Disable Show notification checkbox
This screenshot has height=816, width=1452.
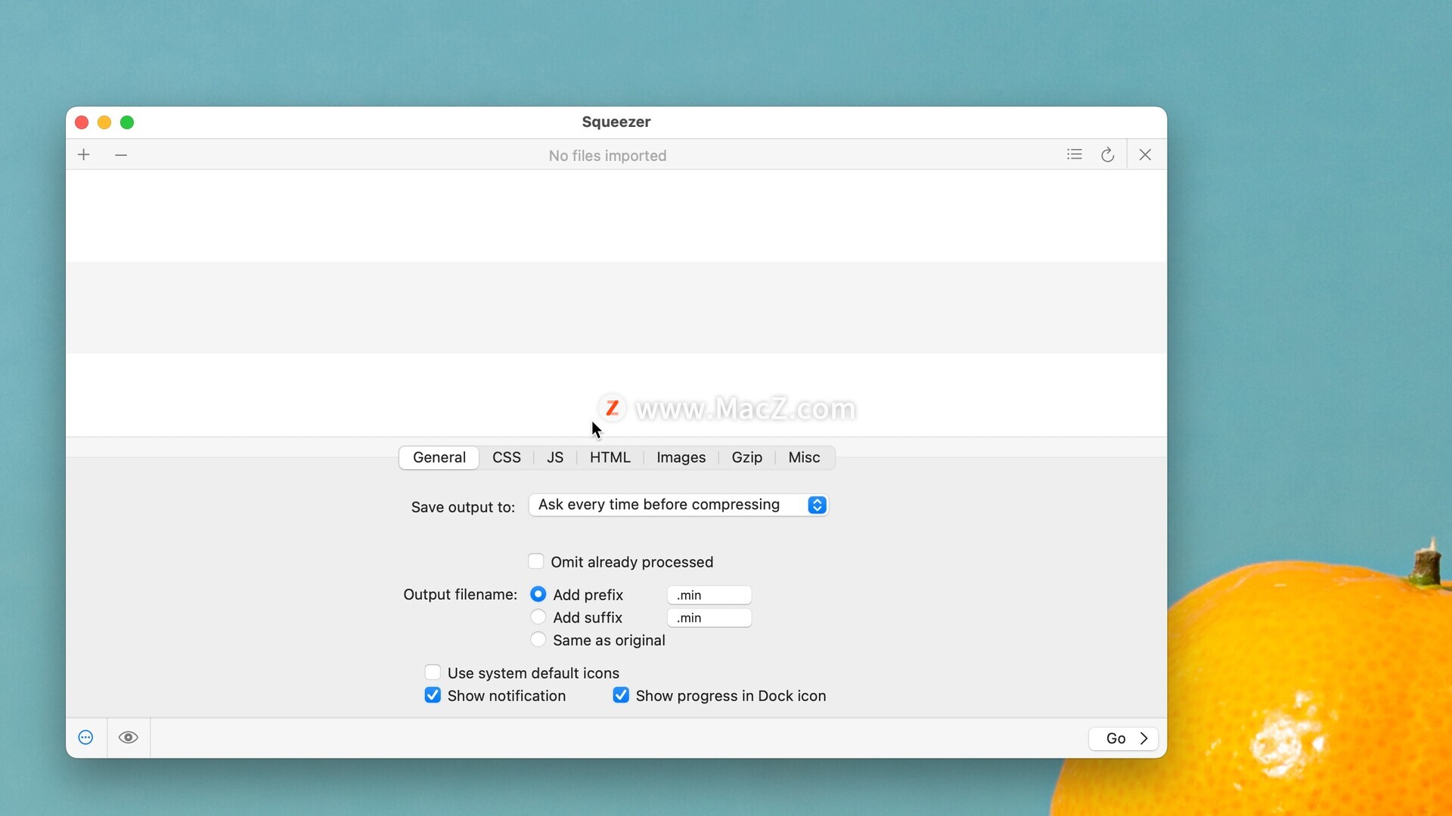coord(433,695)
